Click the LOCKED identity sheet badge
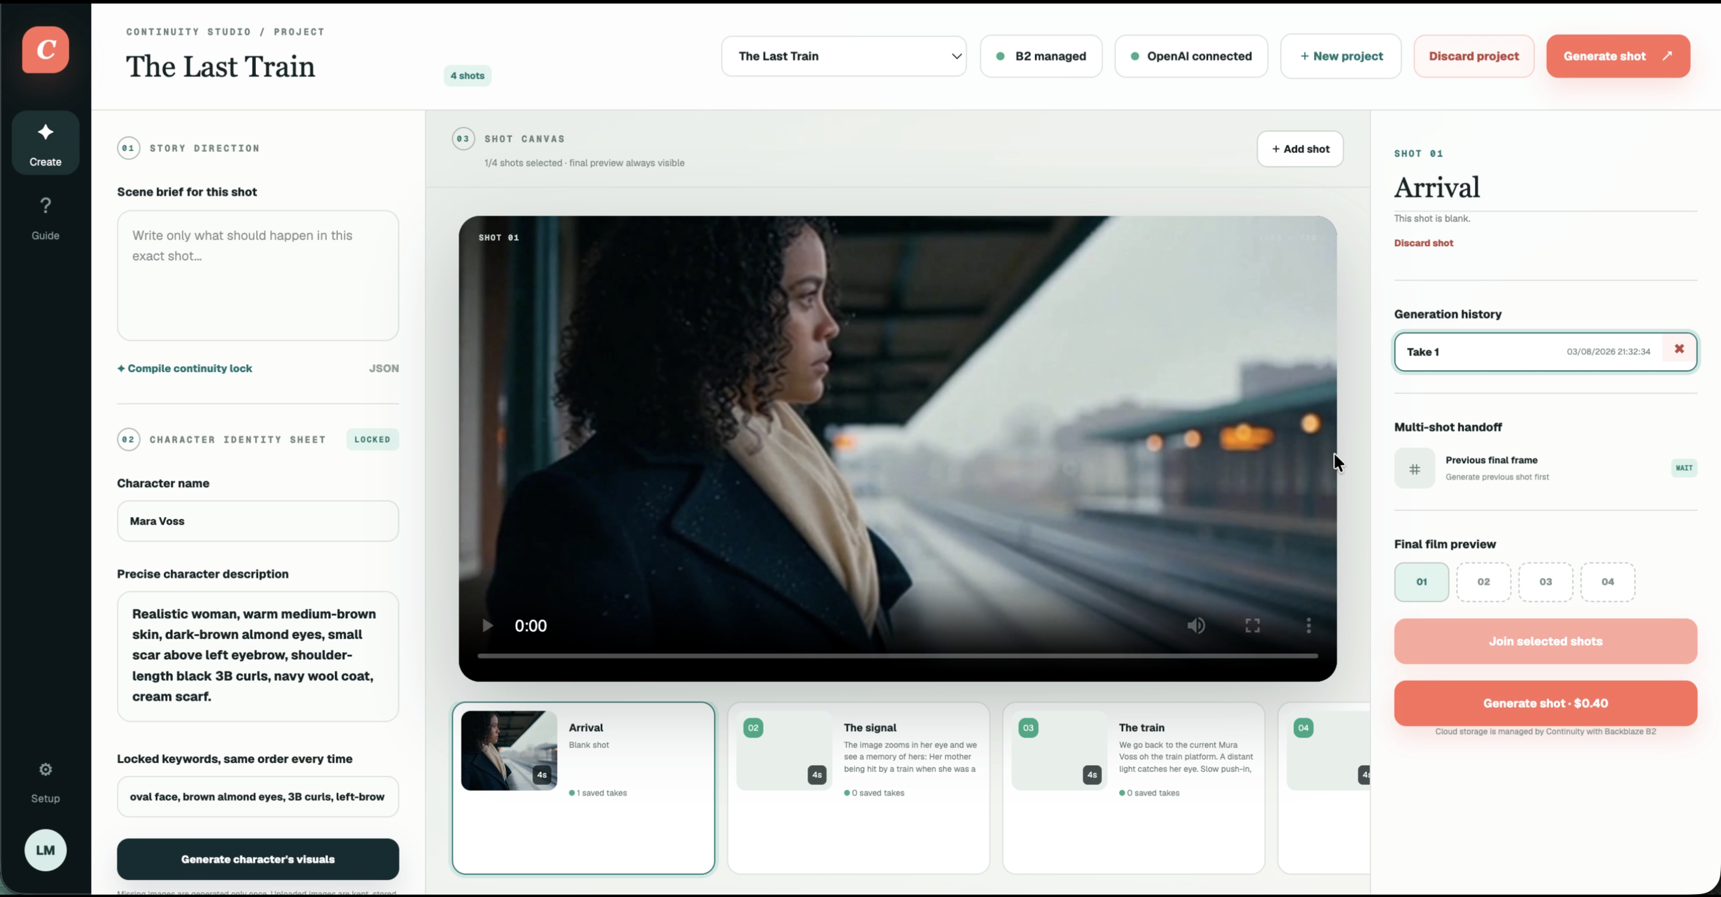 pyautogui.click(x=372, y=440)
